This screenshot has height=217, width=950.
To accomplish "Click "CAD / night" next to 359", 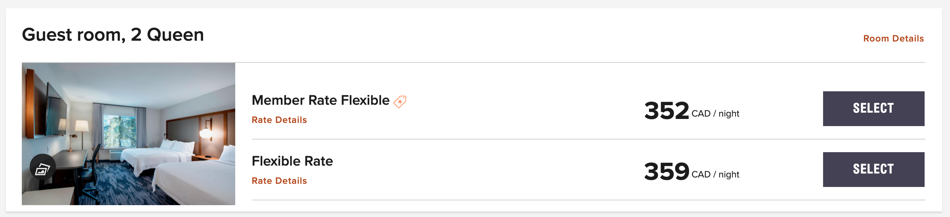I will (x=715, y=175).
